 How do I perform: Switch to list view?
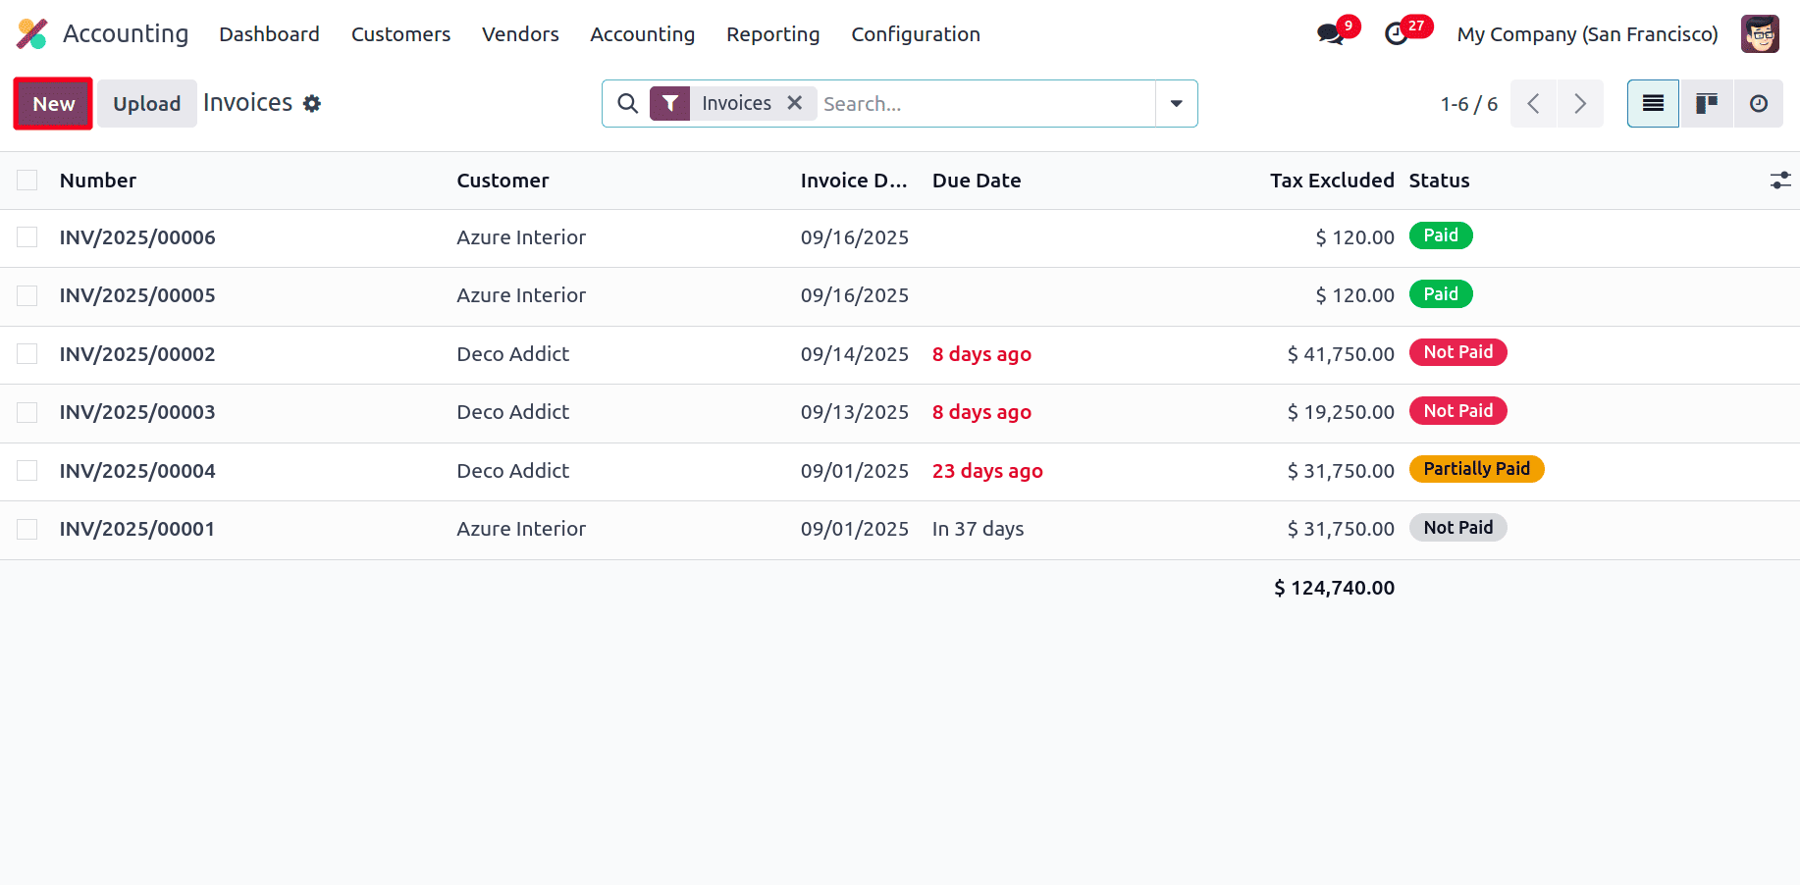click(1653, 104)
